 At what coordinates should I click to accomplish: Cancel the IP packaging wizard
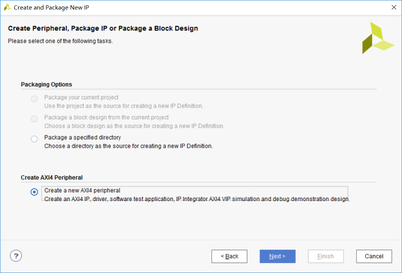(374, 256)
